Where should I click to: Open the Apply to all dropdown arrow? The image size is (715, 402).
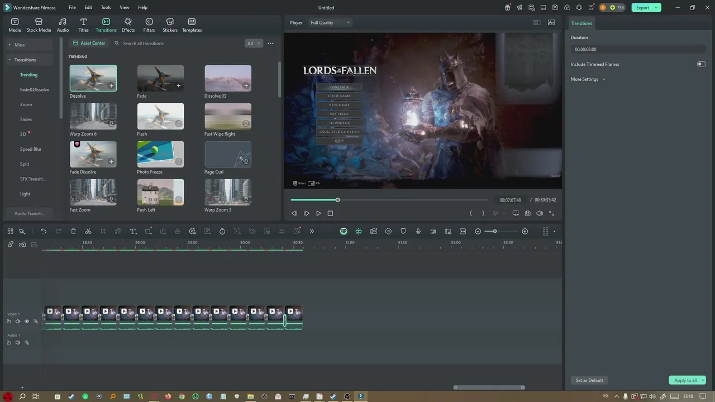click(x=703, y=380)
